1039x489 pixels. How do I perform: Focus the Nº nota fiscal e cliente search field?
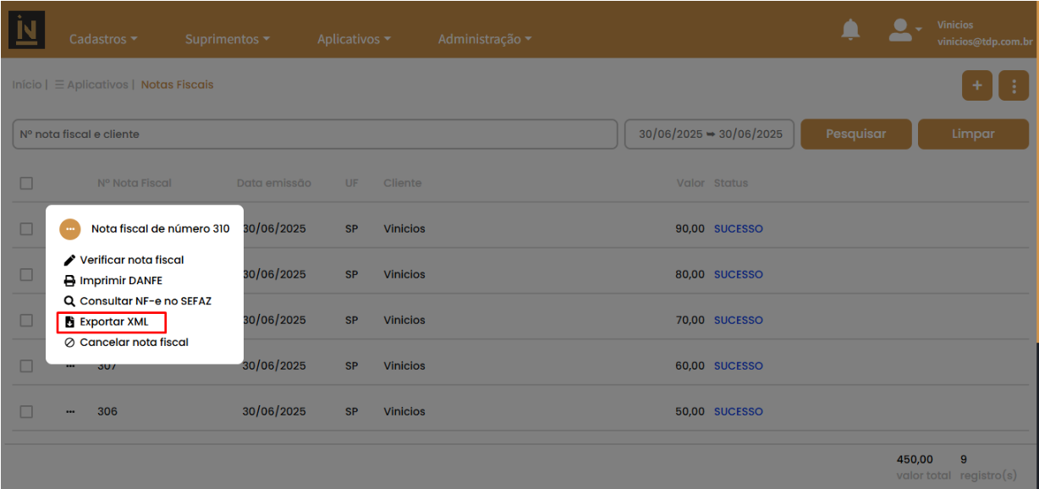click(x=315, y=134)
